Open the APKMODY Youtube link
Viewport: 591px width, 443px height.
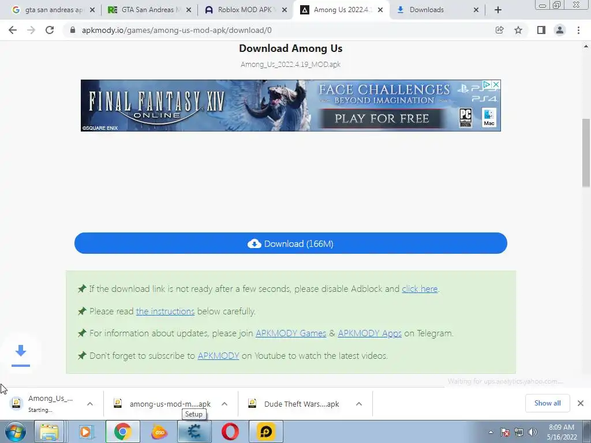218,355
